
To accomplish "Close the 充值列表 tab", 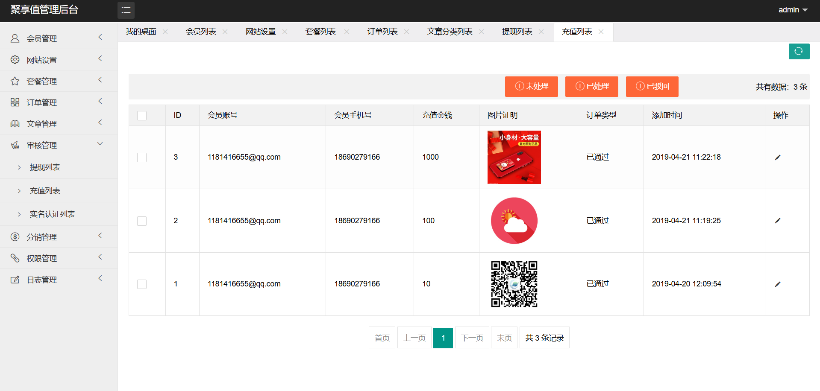I will (601, 32).
